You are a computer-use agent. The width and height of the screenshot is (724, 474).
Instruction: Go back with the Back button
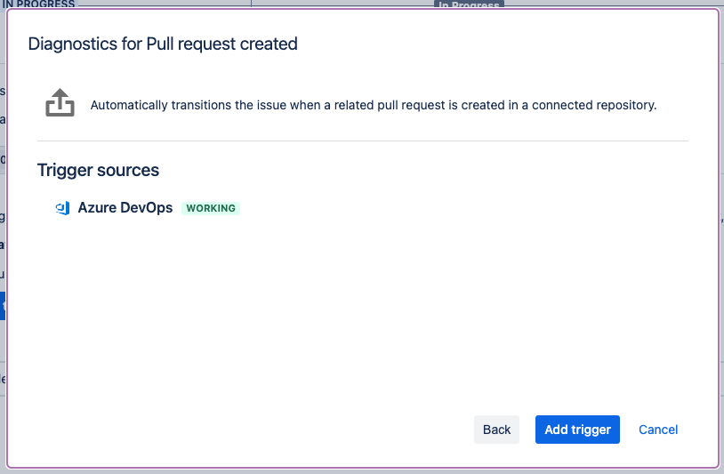496,430
